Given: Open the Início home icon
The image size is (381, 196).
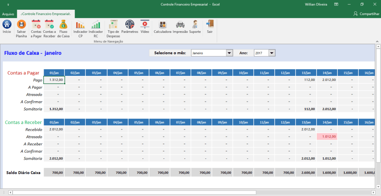Looking at the screenshot, I should [7, 27].
